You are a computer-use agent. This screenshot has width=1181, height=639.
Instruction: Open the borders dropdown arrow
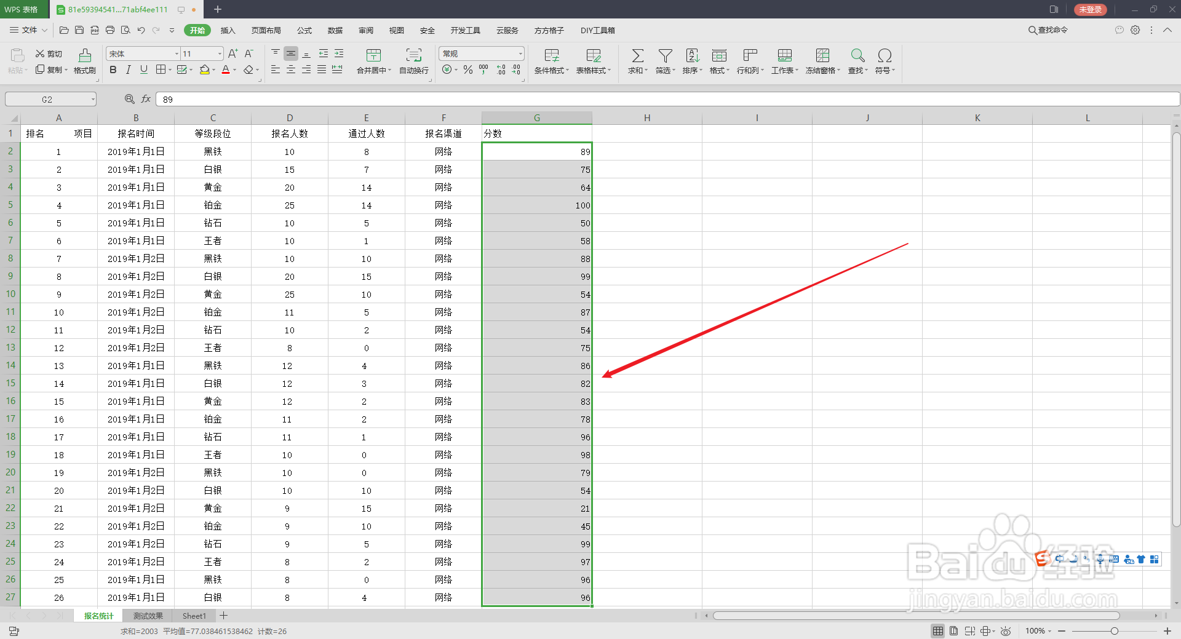pyautogui.click(x=170, y=69)
